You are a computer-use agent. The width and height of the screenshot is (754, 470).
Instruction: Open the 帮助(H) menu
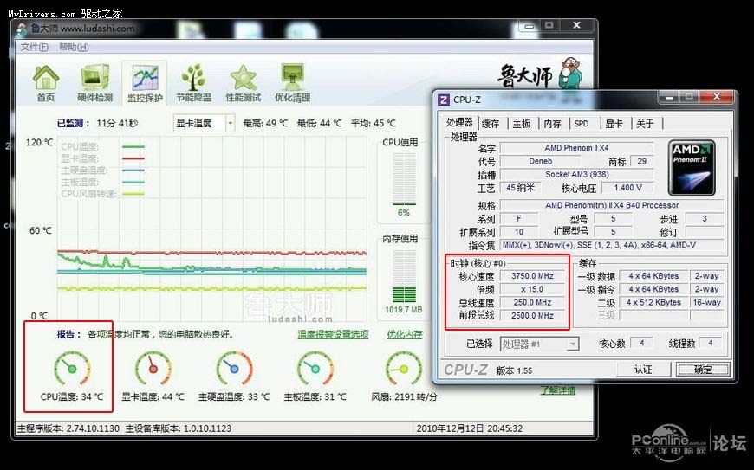coord(74,47)
